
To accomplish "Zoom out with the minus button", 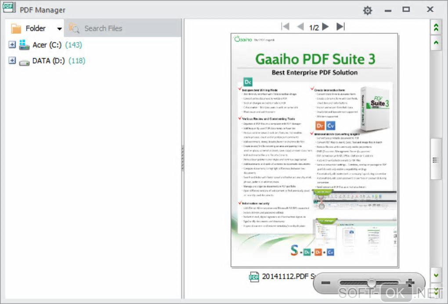I will (326, 283).
